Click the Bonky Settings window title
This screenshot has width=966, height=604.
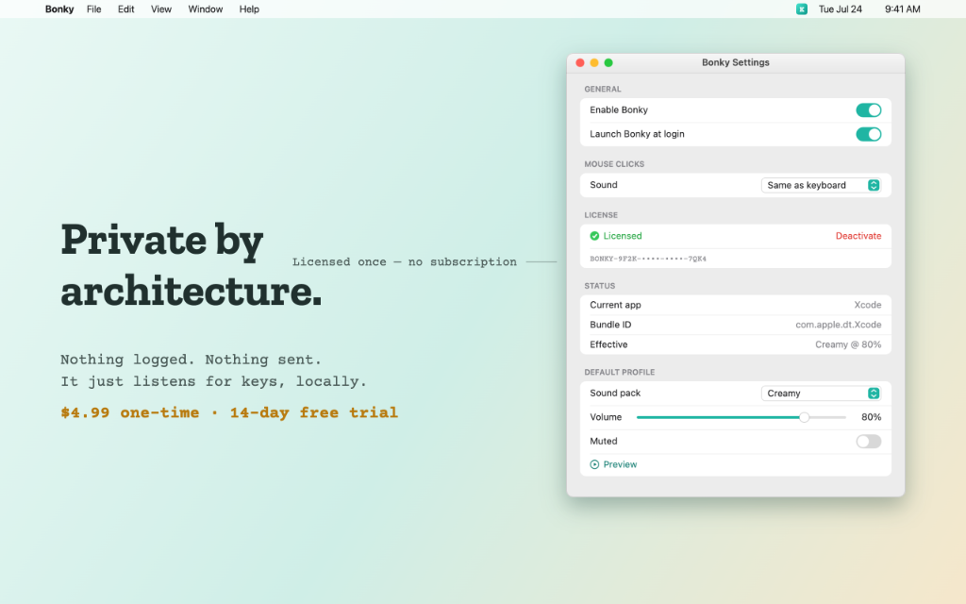(x=736, y=63)
